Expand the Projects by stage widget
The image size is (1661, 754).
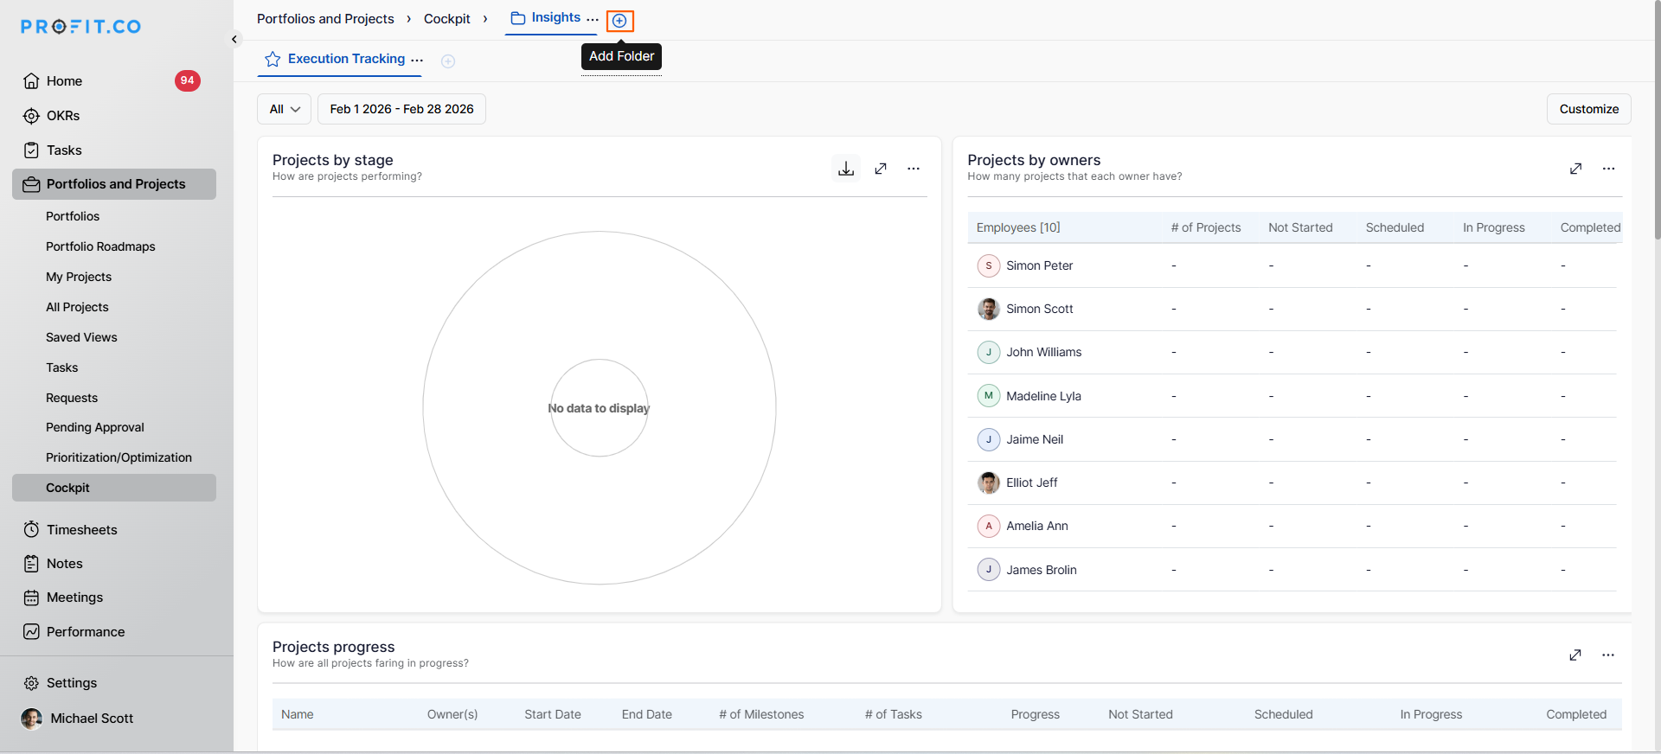[x=881, y=169]
